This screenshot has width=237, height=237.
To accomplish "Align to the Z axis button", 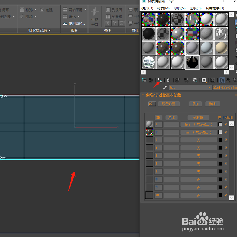I will tap(121, 23).
